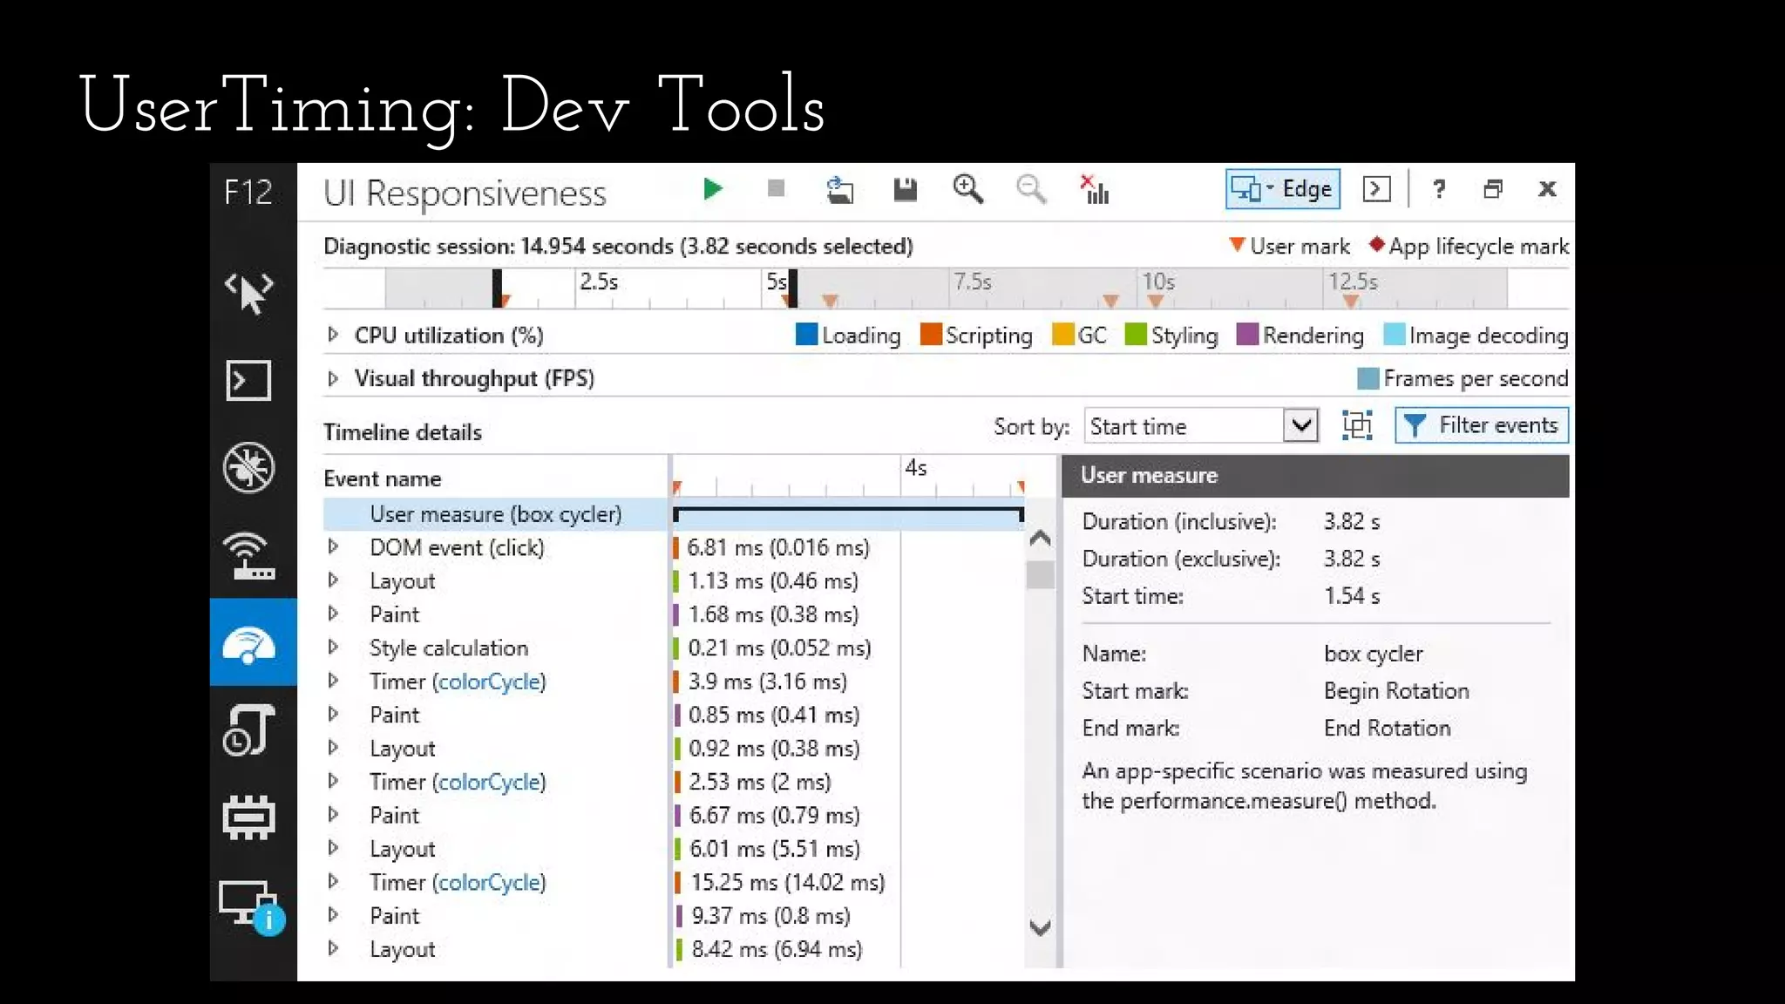Unpin the F12 tools window icon
Screen dimensions: 1785x1004
point(1493,189)
